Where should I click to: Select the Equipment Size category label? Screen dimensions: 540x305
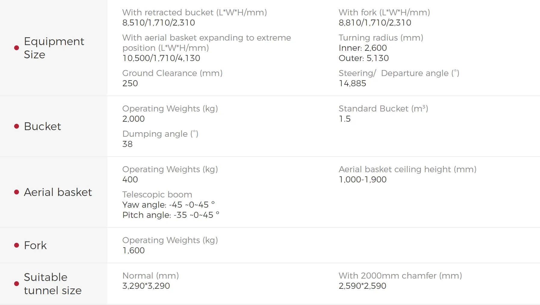(54, 48)
